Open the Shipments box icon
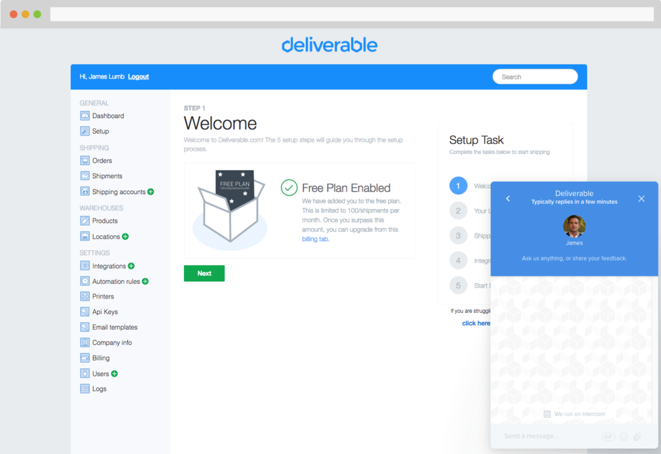Viewport: 661px width, 454px height. (x=85, y=175)
